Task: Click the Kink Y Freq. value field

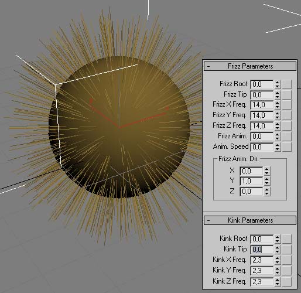Action: 262,271
